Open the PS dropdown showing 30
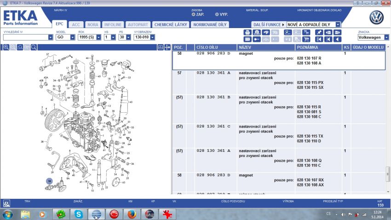Image resolution: width=391 pixels, height=220 pixels. (128, 37)
